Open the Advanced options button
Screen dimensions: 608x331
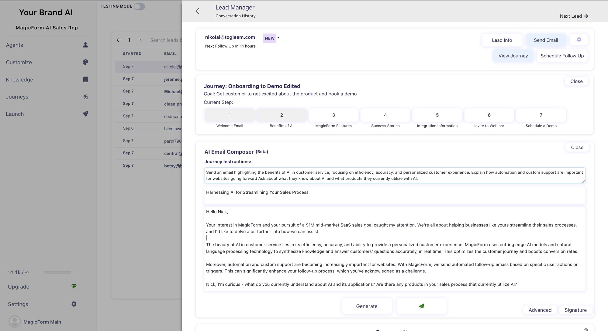tap(540, 310)
